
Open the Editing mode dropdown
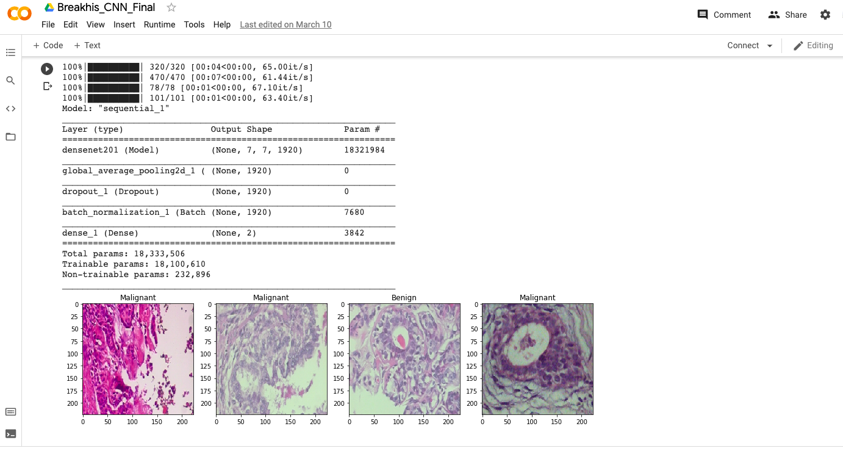[814, 45]
